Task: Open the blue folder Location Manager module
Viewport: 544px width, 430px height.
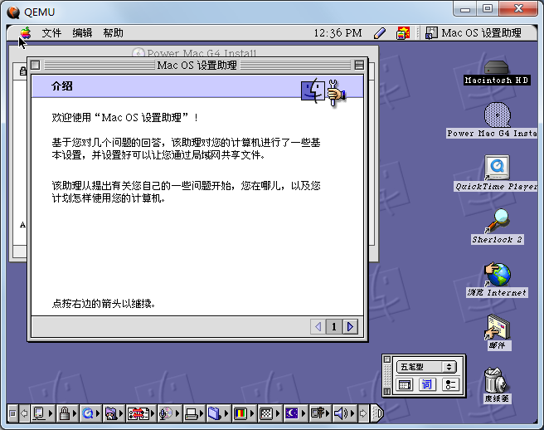Action: tap(218, 413)
